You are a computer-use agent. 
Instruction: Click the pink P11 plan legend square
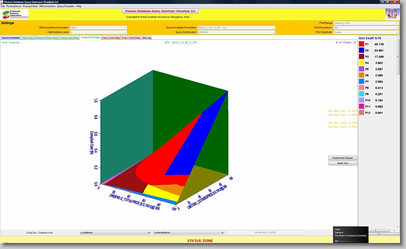click(362, 106)
